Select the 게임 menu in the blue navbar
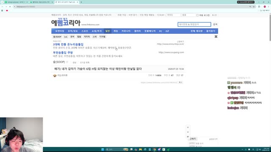Viewport: 271px width, 152px height. (x=116, y=31)
